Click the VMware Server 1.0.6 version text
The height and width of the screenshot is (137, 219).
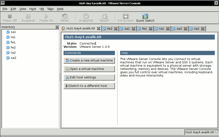tap(94, 47)
